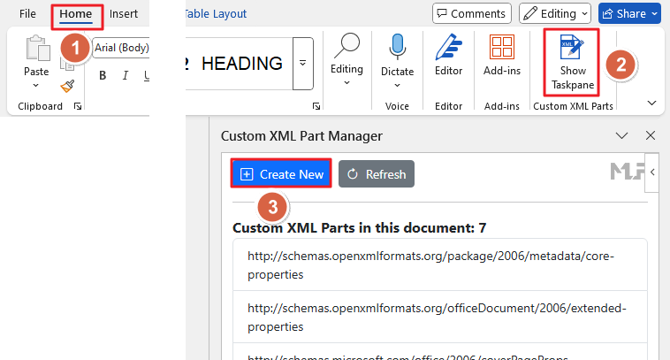
Task: Expand the Editing group dropdown arrow
Action: pyautogui.click(x=347, y=82)
